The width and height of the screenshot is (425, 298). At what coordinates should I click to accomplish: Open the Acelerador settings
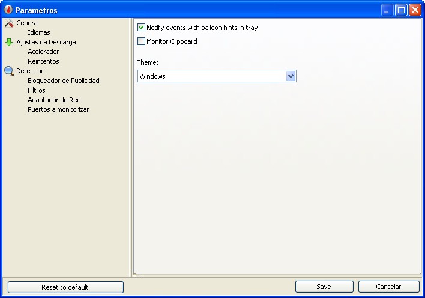(x=43, y=52)
